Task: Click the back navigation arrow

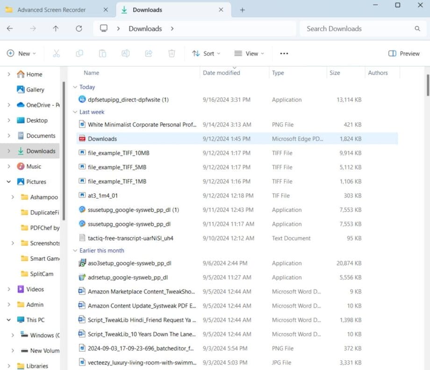Action: tap(10, 28)
